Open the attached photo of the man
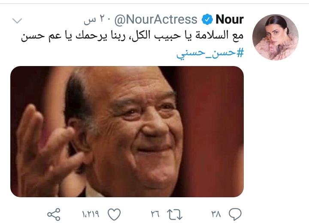This screenshot has height=223, width=309. pos(127,132)
